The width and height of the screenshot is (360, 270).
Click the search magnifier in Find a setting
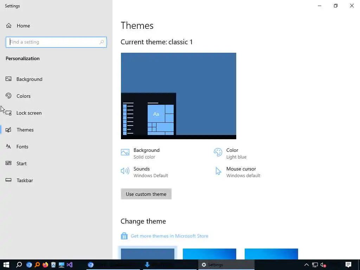click(x=102, y=42)
